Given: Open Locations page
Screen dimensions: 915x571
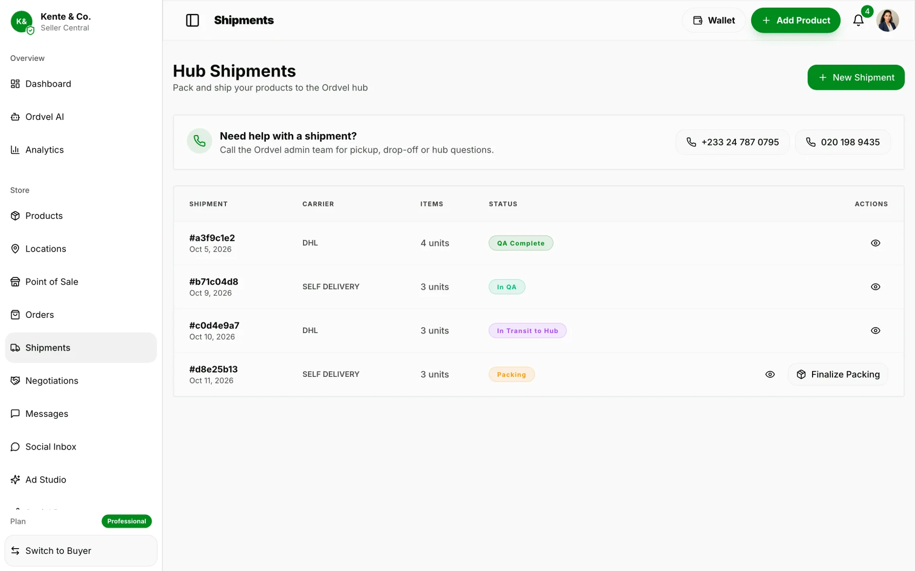Looking at the screenshot, I should (81, 249).
